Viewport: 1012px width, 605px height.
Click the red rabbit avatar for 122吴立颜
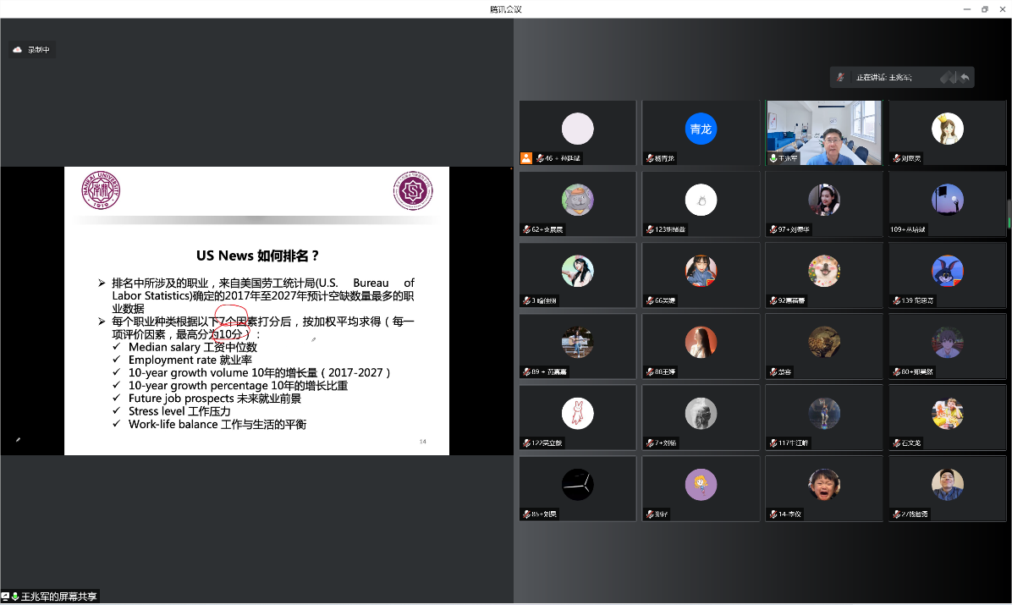pyautogui.click(x=578, y=413)
